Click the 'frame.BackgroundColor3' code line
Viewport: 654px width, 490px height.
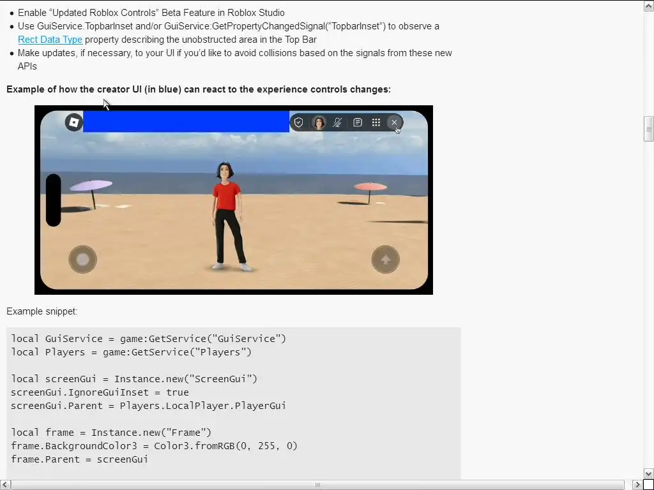pos(154,446)
